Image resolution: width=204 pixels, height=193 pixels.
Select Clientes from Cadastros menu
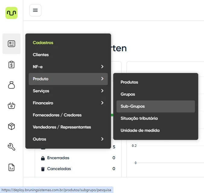coord(41,55)
